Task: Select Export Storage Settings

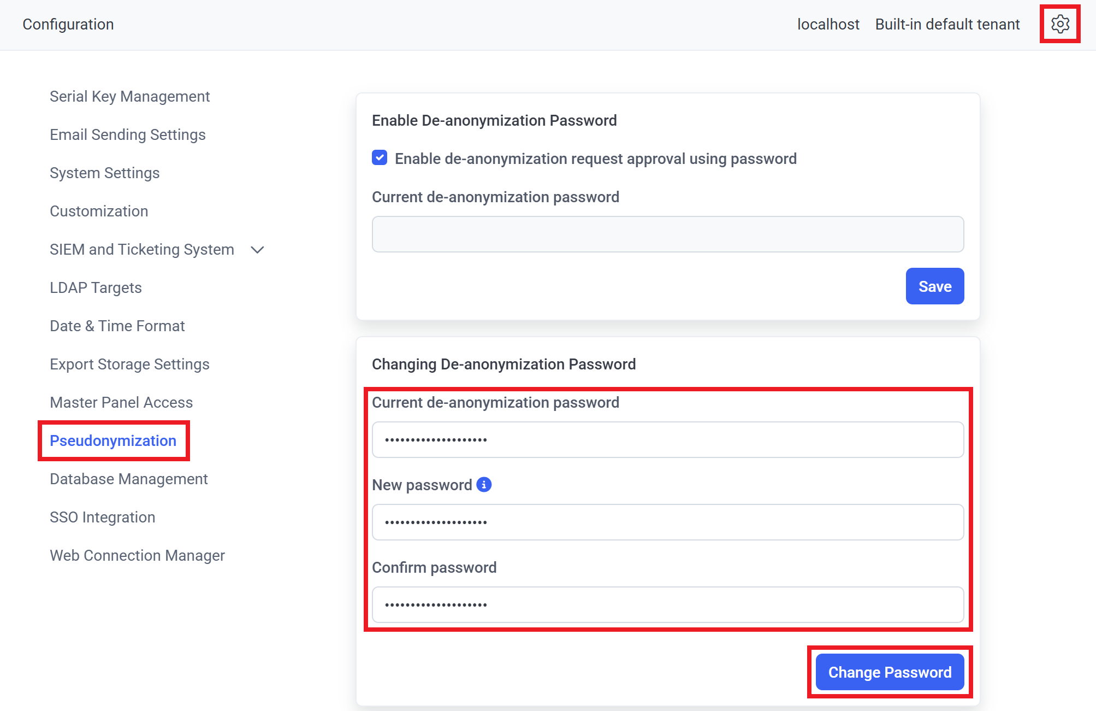Action: click(129, 365)
